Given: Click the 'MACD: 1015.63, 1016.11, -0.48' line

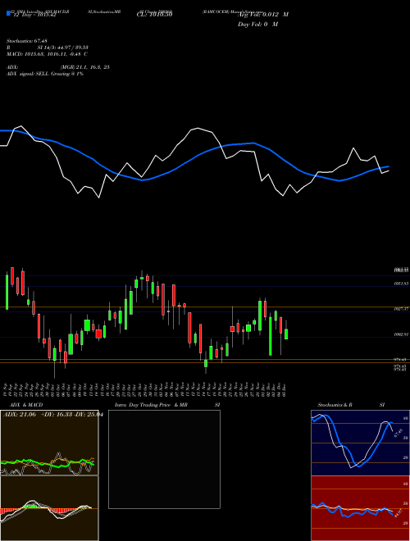Looking at the screenshot, I should pos(47,54).
